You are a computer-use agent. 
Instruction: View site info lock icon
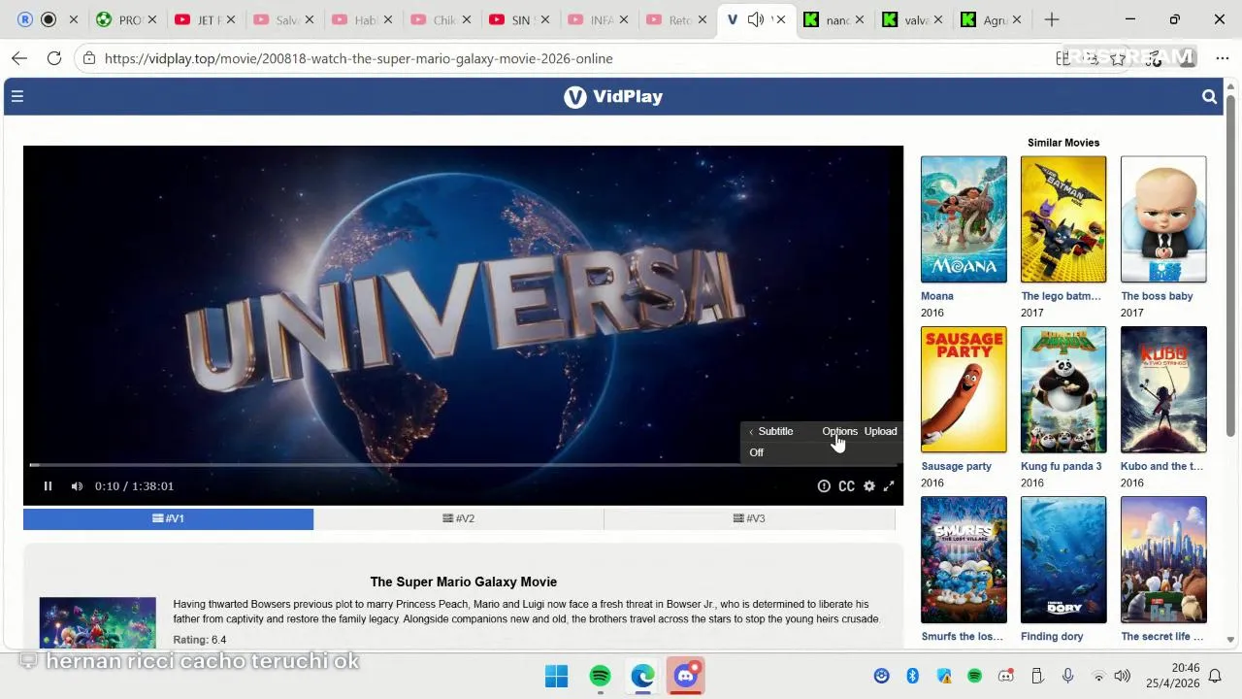(89, 58)
